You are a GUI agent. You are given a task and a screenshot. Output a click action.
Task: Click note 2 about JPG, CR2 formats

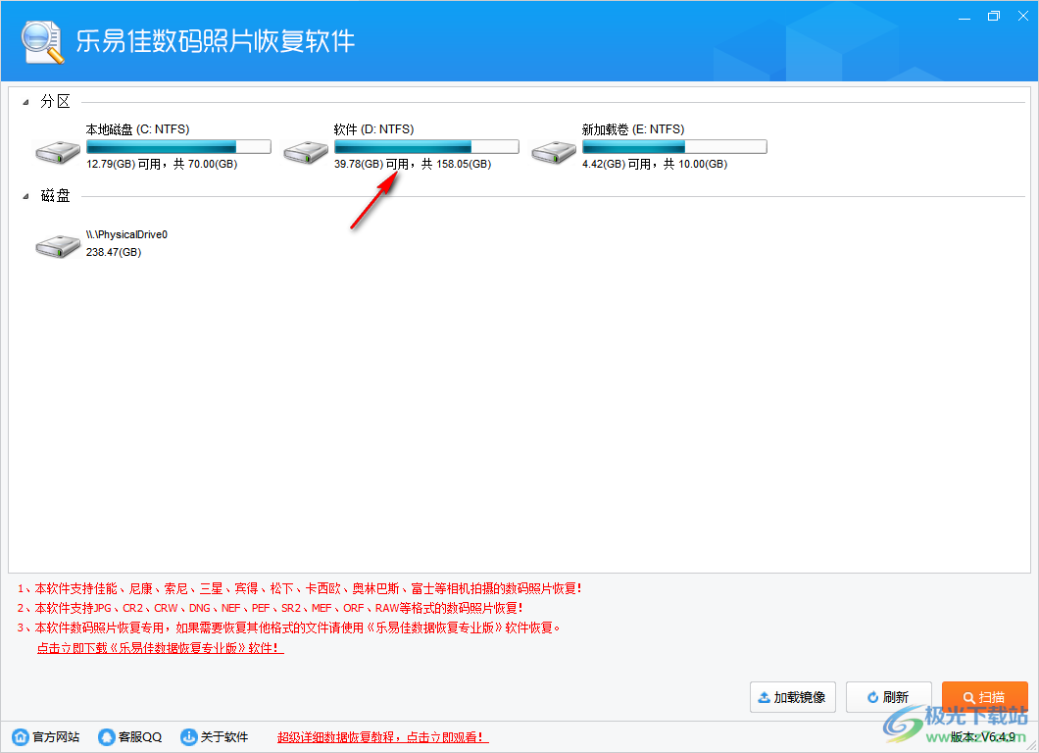[x=271, y=608]
